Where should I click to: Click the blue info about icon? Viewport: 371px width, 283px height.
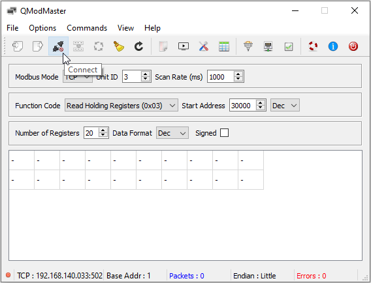click(333, 46)
